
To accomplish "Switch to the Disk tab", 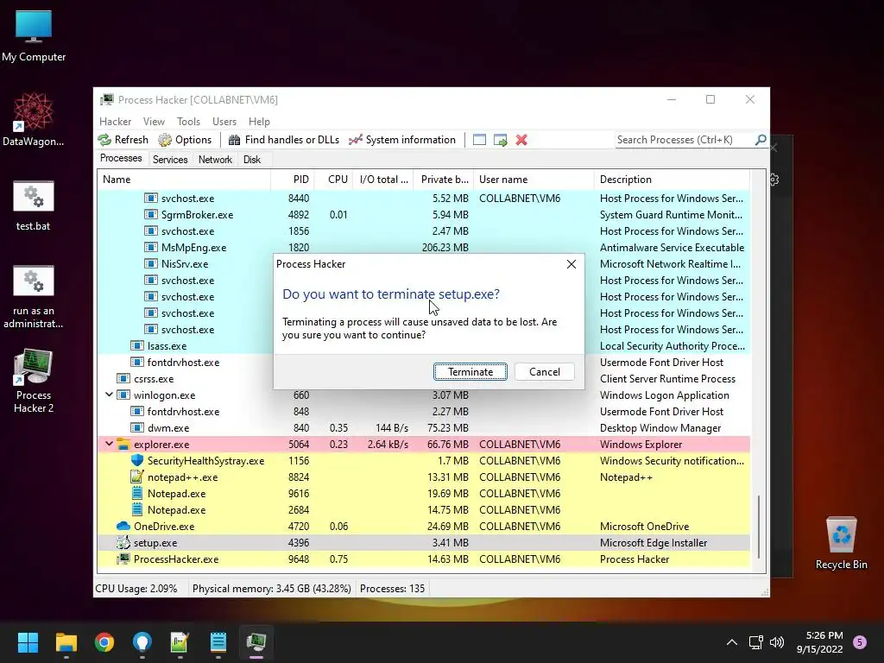I will (x=251, y=160).
